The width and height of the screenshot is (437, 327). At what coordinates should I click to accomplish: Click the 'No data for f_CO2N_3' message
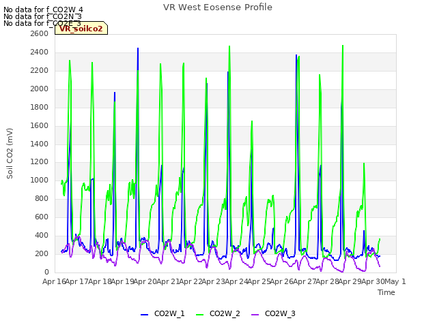coord(42,16)
